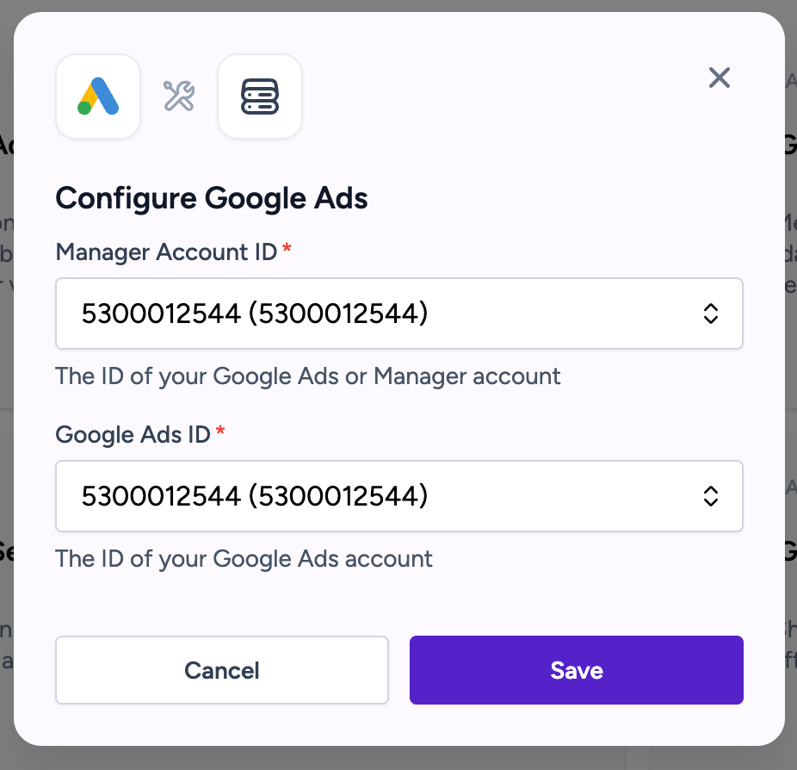Click "The ID of your Google Ads account" hint
Screen dimensions: 797x770
click(244, 559)
